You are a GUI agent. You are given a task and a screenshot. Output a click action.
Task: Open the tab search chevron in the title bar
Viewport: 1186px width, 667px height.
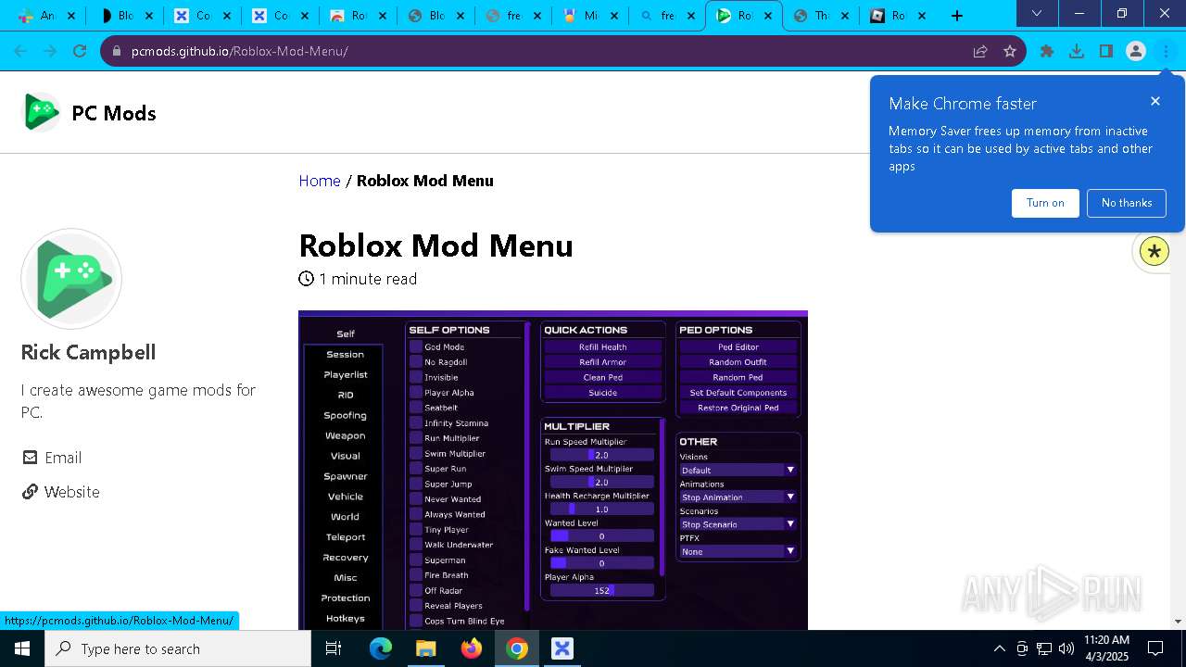(x=1037, y=14)
